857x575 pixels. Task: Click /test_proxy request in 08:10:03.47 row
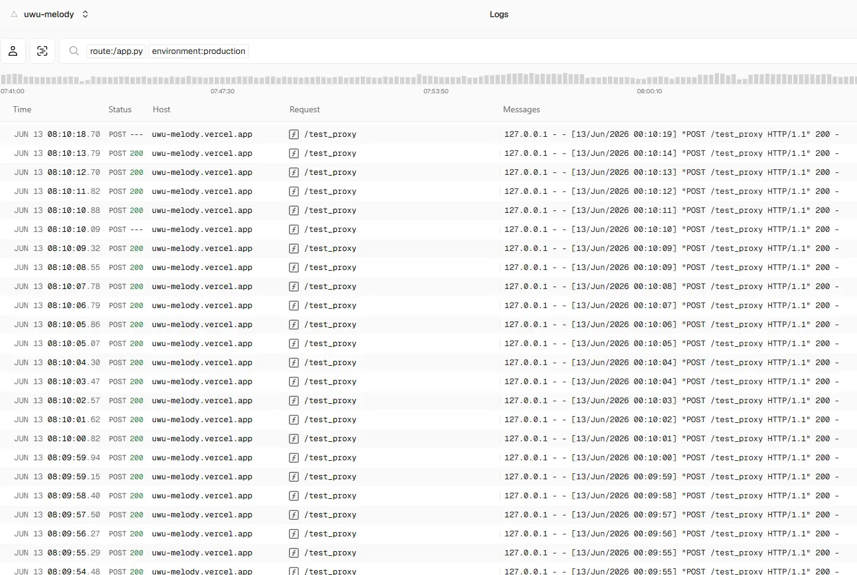330,382
